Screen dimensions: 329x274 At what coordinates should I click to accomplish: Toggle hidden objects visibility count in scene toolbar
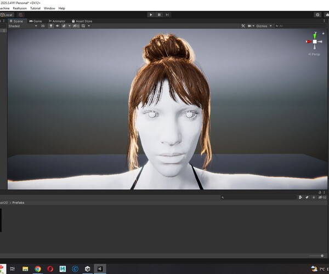coord(76,26)
